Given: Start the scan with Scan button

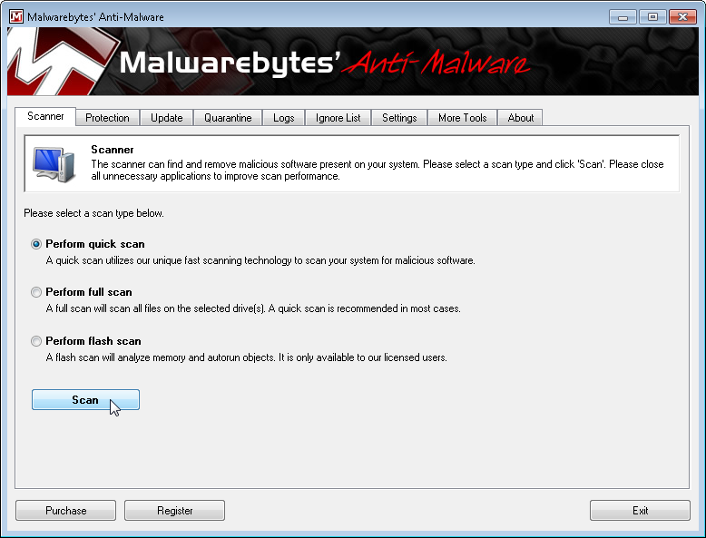Looking at the screenshot, I should click(85, 400).
